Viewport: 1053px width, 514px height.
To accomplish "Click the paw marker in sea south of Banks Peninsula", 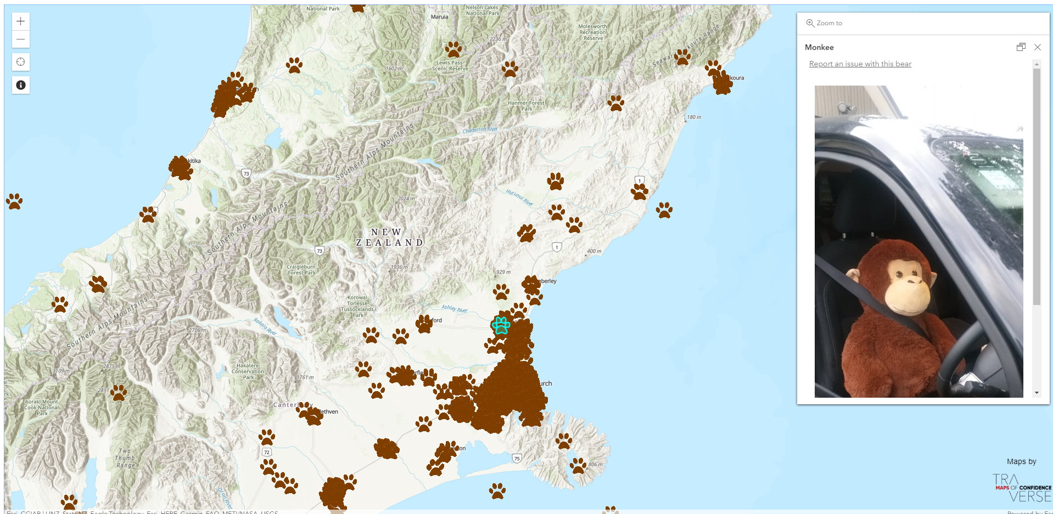I will 497,491.
